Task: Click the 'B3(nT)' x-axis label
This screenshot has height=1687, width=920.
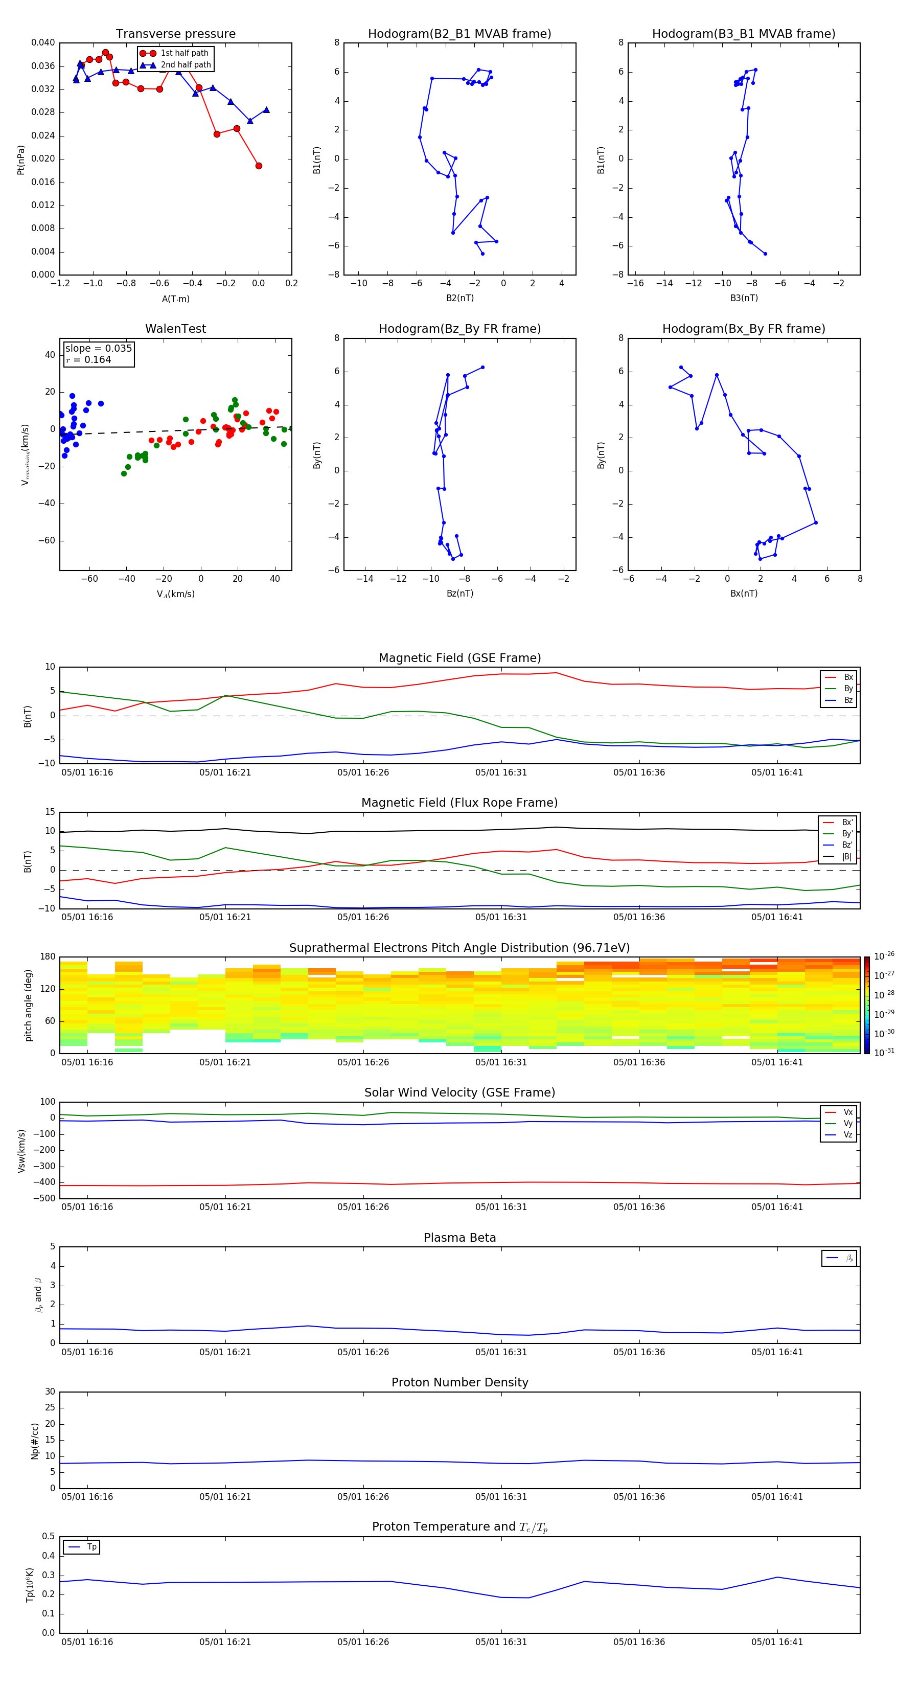Action: (x=744, y=298)
